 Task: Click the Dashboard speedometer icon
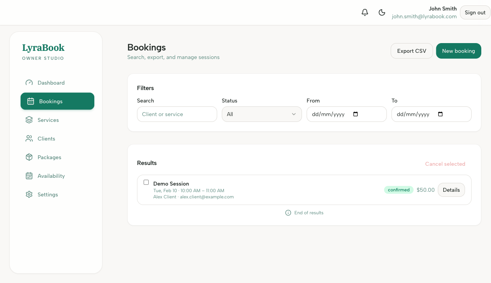pyautogui.click(x=29, y=82)
